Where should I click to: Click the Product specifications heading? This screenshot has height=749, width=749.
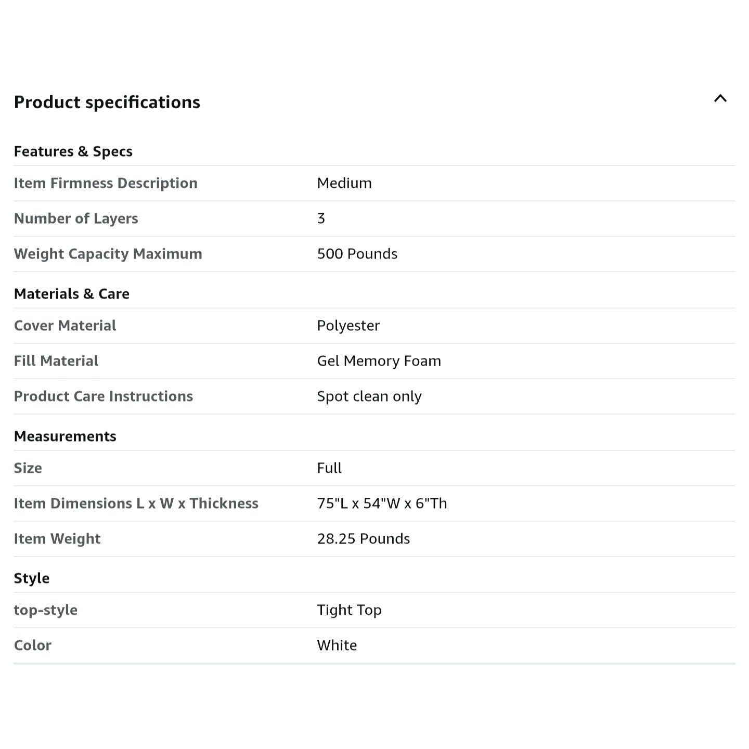click(x=107, y=102)
